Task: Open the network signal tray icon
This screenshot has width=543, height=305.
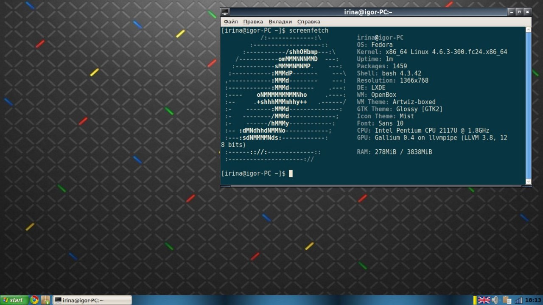Action: point(518,300)
